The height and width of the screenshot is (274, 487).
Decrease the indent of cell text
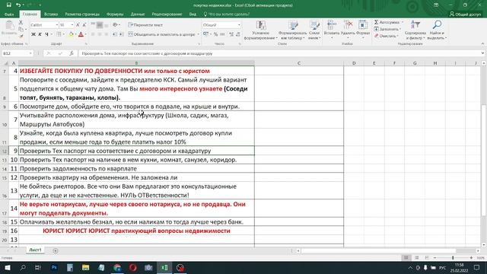click(115, 34)
